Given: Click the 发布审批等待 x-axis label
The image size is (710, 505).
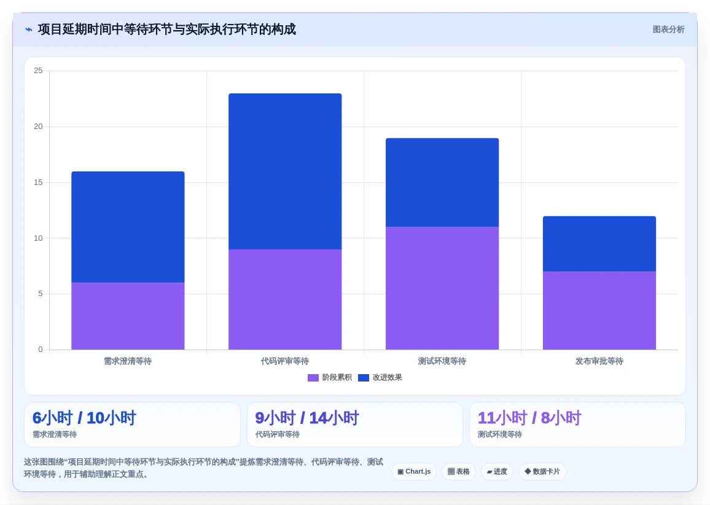Looking at the screenshot, I should (x=599, y=361).
